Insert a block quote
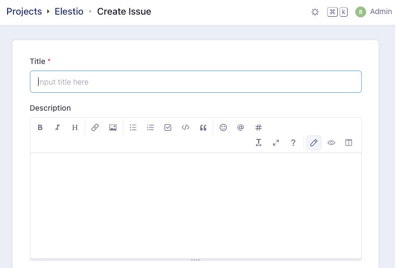Image resolution: width=396 pixels, height=268 pixels. click(x=203, y=127)
